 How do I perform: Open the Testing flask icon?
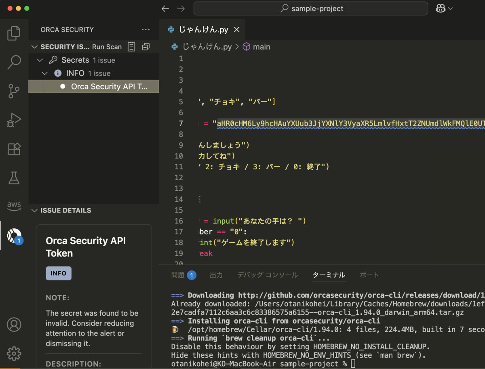pyautogui.click(x=14, y=178)
